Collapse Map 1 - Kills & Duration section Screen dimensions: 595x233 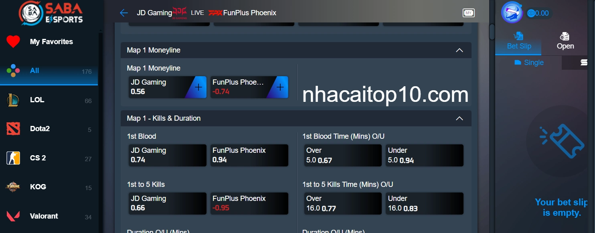(459, 118)
